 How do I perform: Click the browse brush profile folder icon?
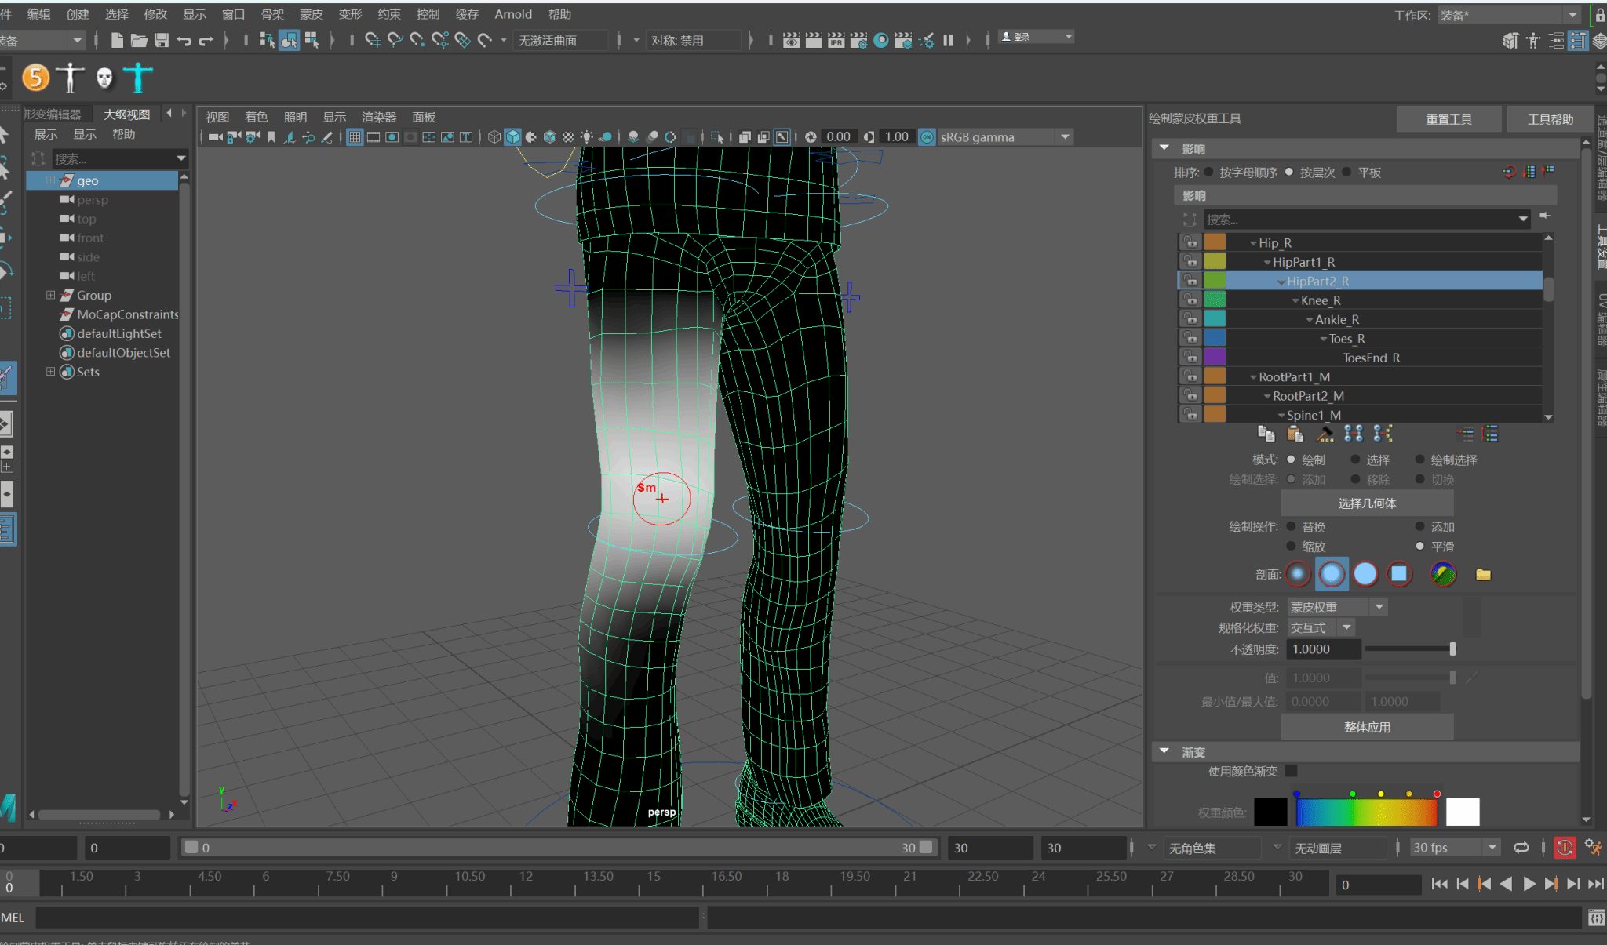(1483, 574)
